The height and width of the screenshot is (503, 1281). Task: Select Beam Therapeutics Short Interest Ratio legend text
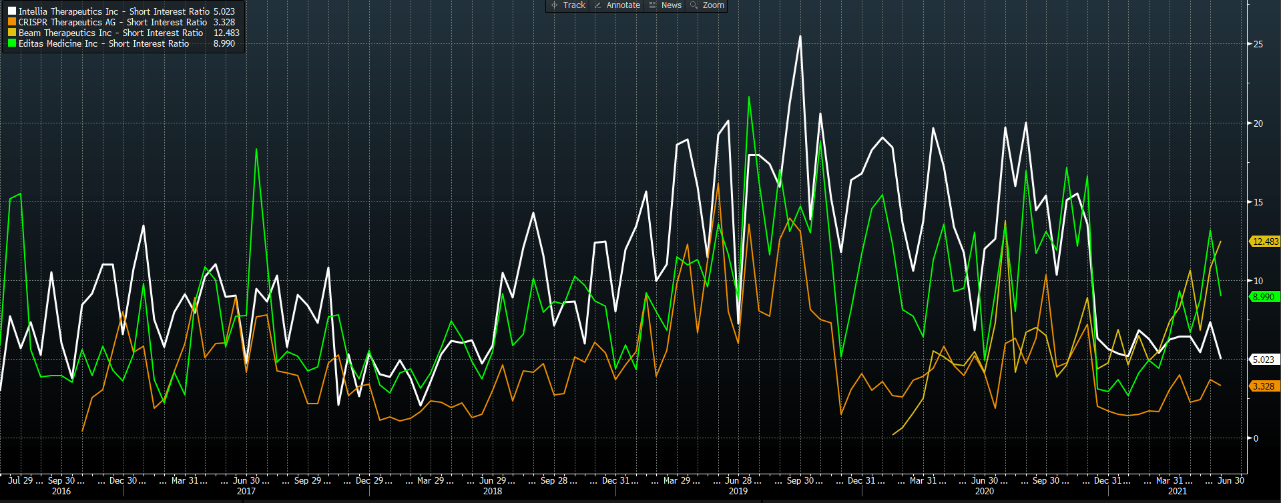click(x=110, y=33)
